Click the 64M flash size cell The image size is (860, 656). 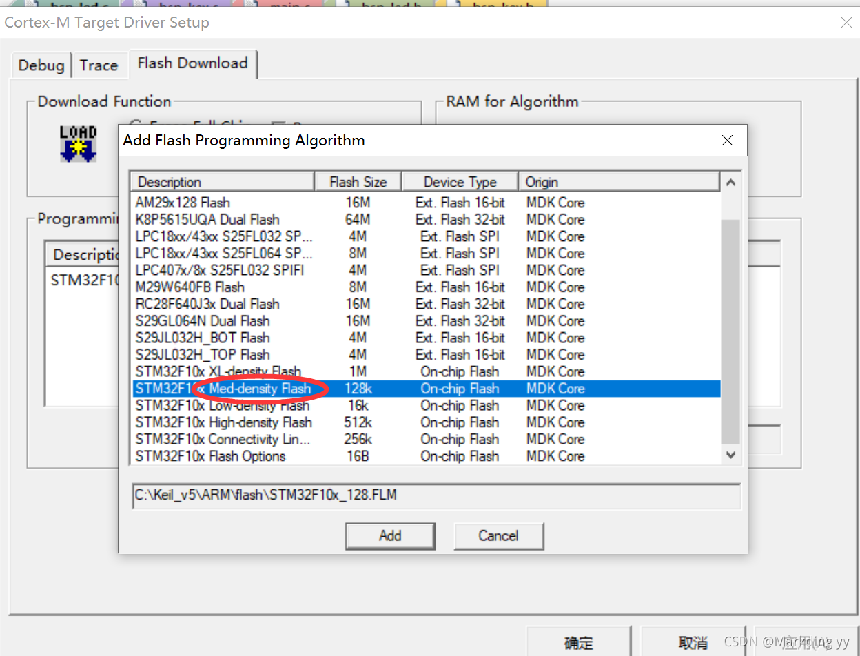coord(358,220)
